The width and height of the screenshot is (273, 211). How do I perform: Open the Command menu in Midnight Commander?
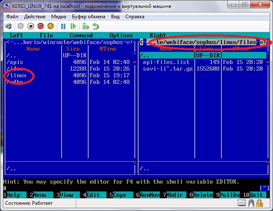pyautogui.click(x=81, y=35)
